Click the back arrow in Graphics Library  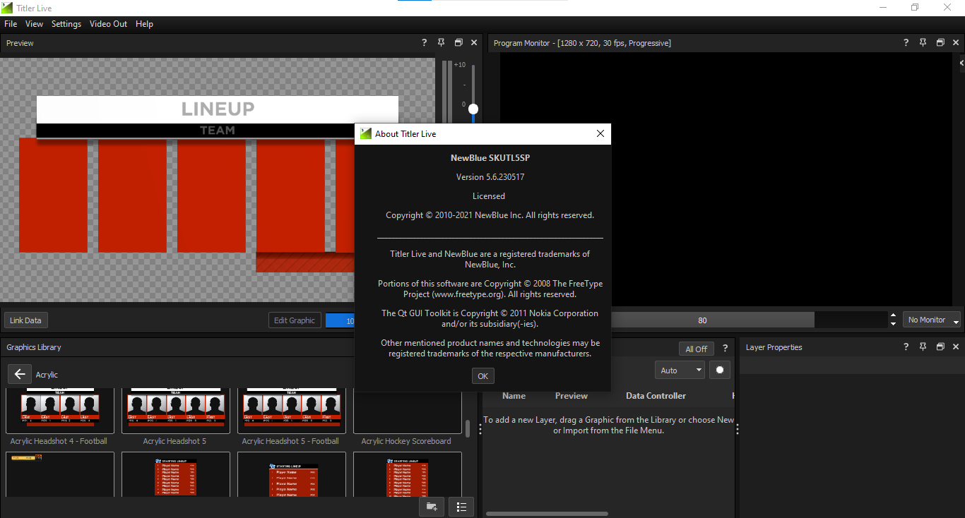19,374
